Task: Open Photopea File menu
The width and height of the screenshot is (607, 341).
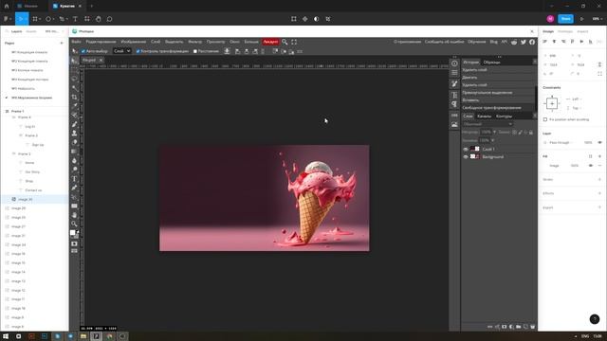Action: [x=76, y=42]
